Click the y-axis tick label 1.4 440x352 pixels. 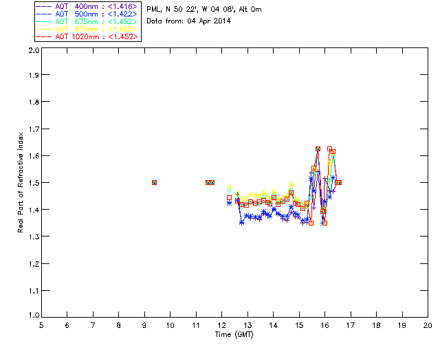(x=34, y=210)
